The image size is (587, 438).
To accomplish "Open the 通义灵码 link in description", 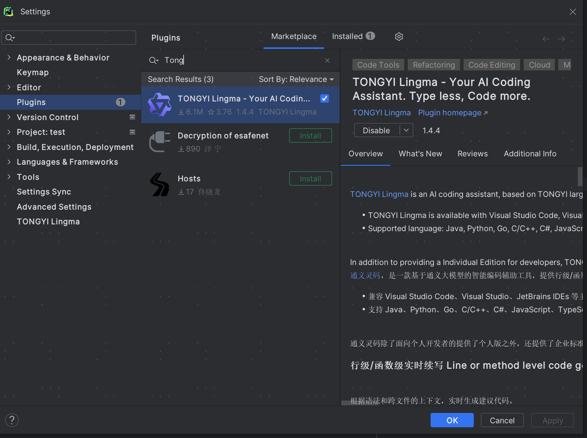I will 365,275.
